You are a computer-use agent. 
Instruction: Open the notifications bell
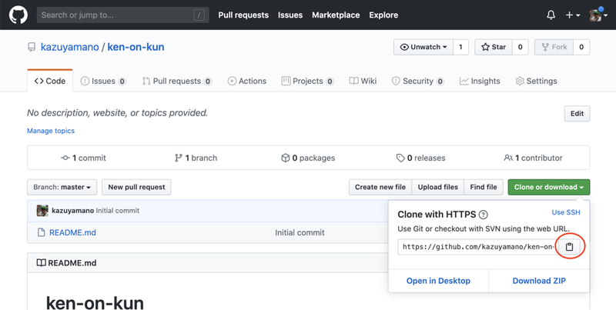pyautogui.click(x=551, y=15)
